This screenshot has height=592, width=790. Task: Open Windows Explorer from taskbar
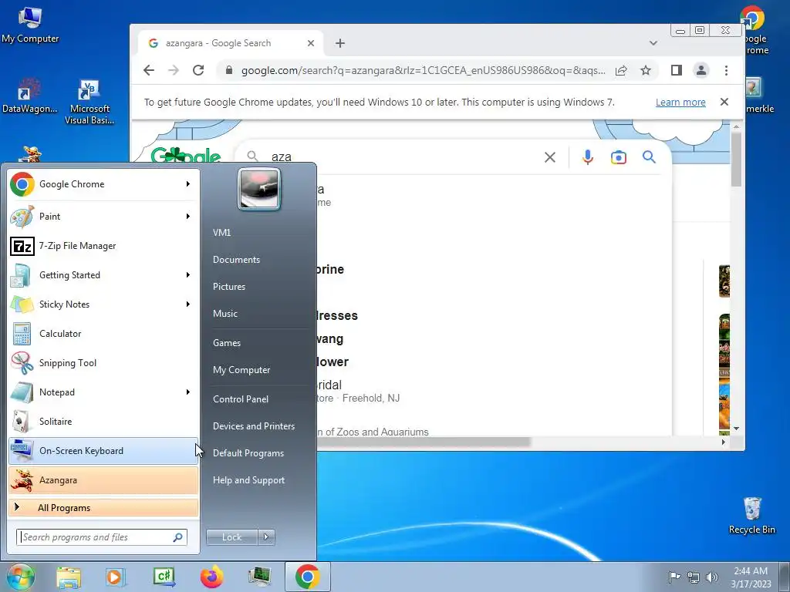point(69,577)
